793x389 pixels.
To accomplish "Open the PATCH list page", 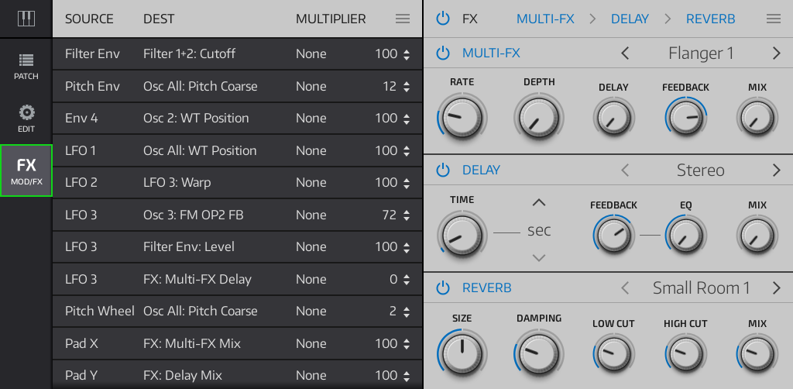I will tap(26, 67).
